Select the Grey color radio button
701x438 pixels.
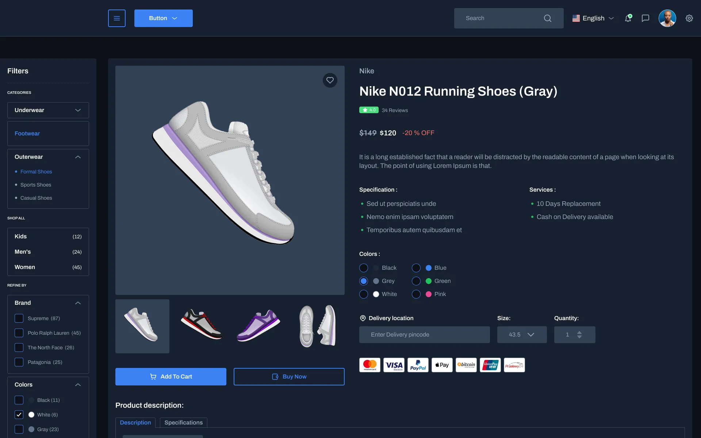(364, 281)
